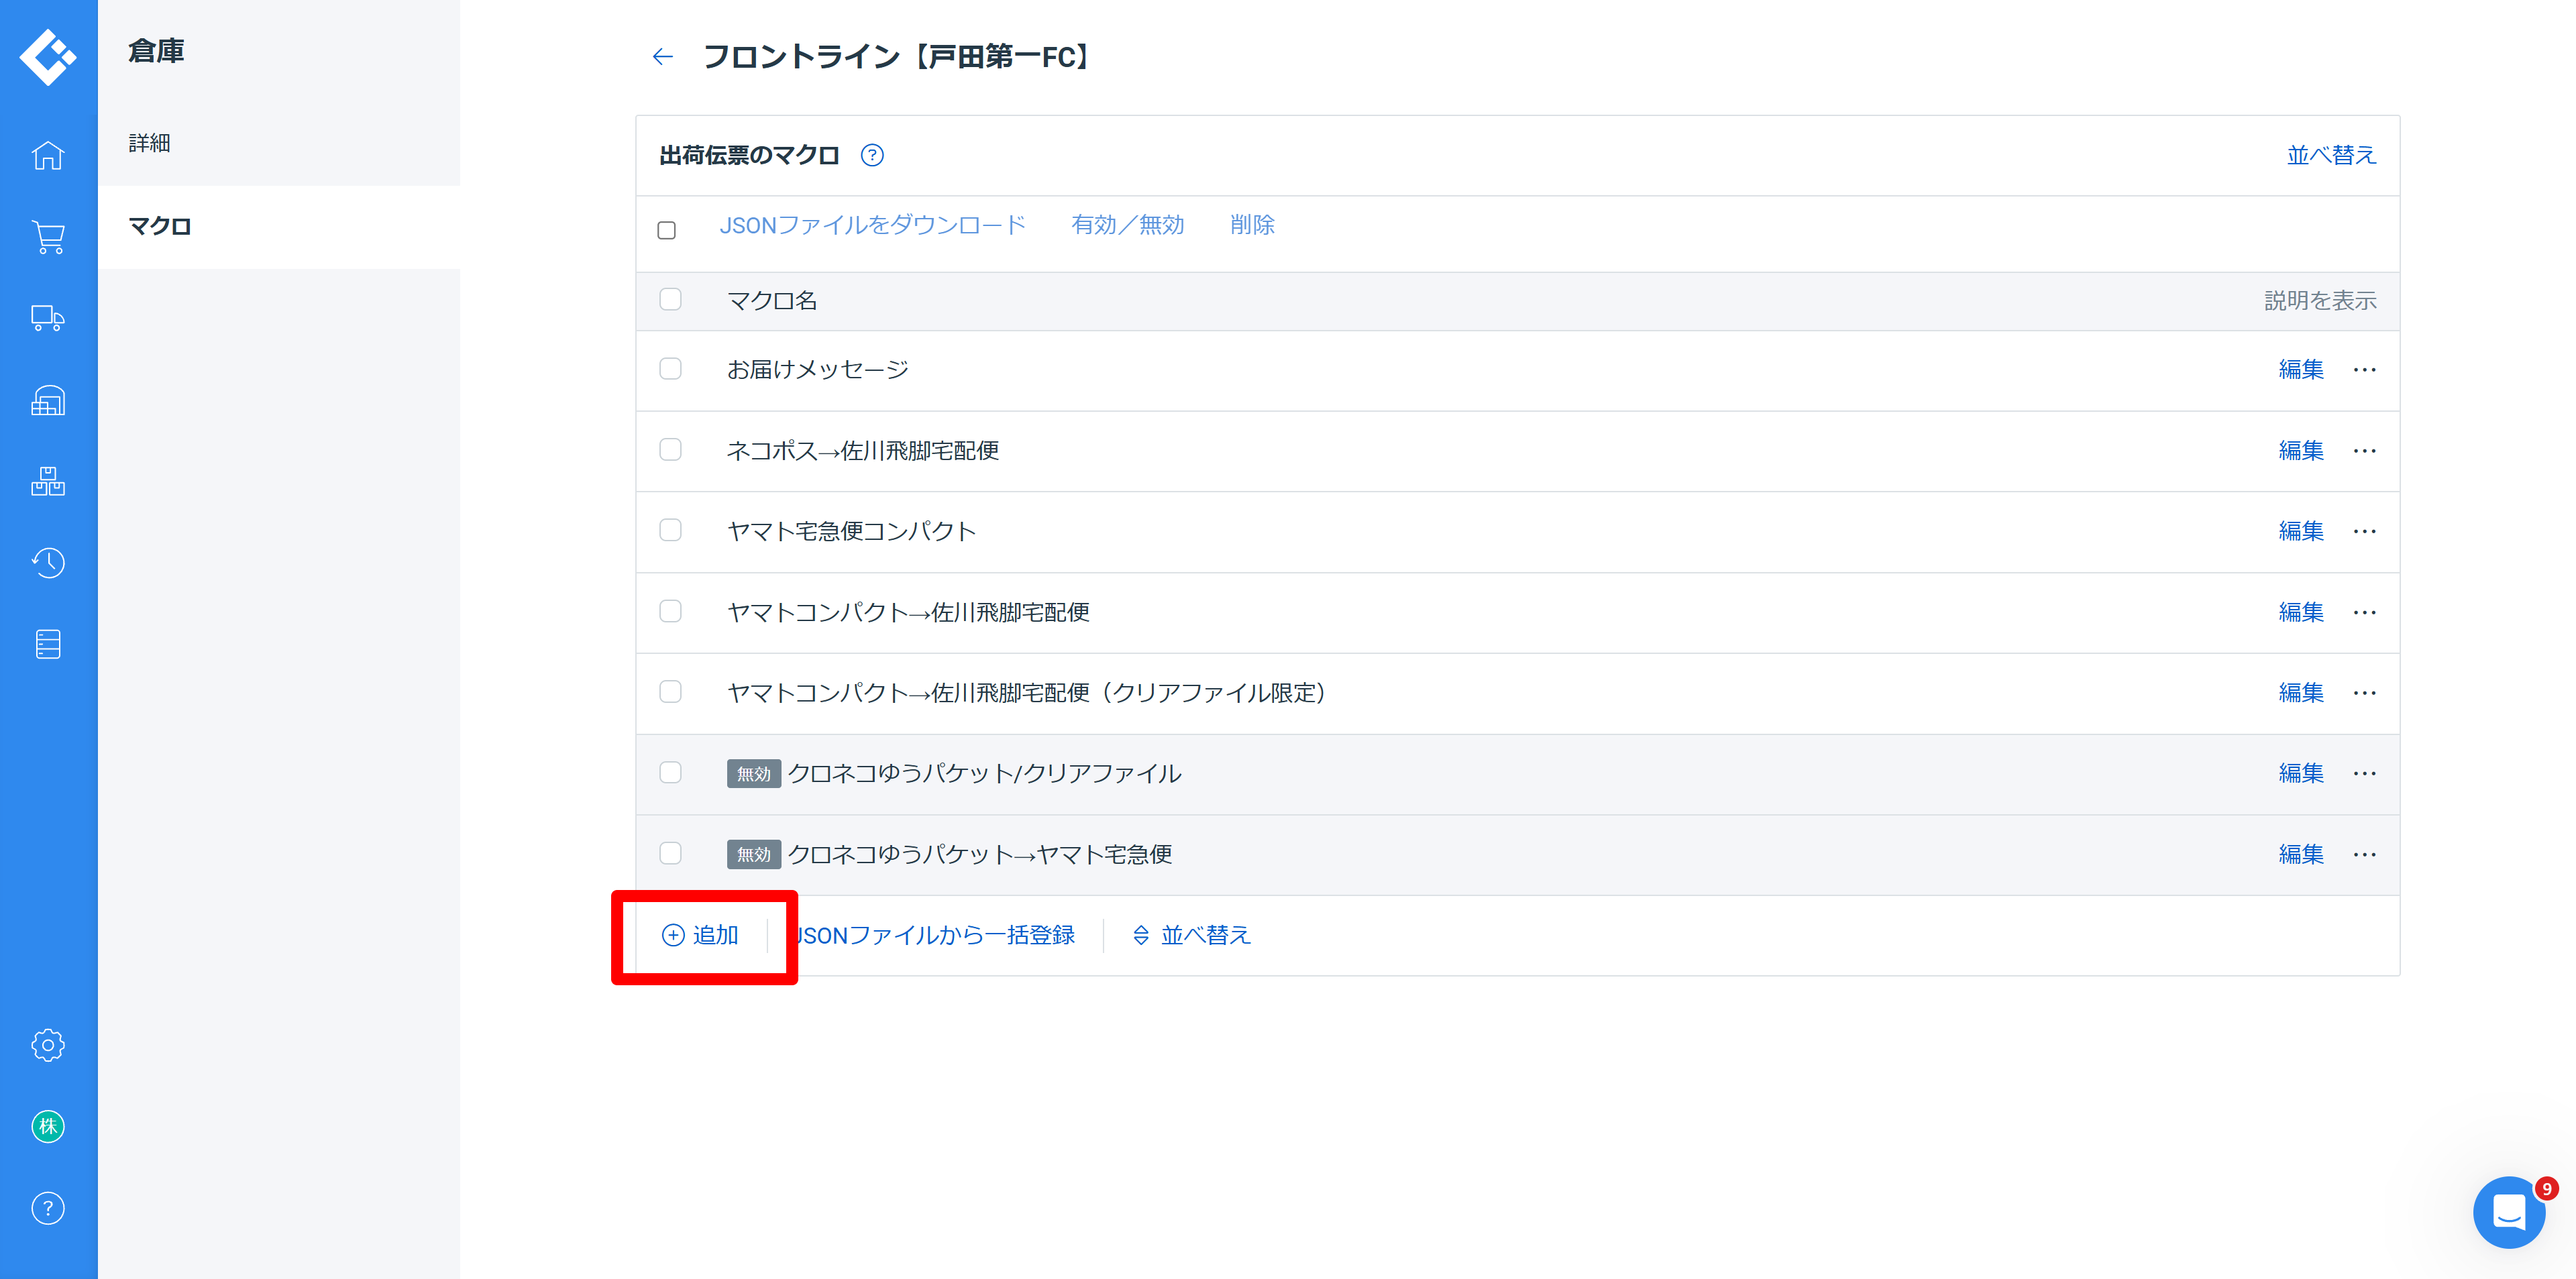
Task: Click 並べ替え button at the bottom
Action: click(1191, 935)
